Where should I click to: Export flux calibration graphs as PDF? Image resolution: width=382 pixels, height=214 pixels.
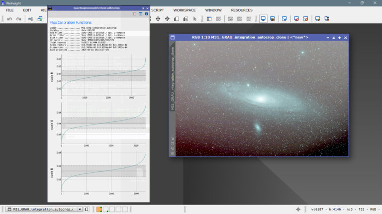coord(134,14)
